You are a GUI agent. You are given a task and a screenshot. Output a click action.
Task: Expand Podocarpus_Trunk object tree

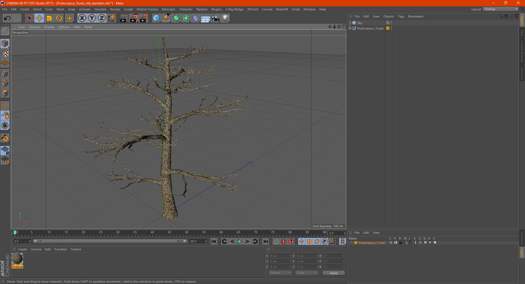[x=350, y=28]
